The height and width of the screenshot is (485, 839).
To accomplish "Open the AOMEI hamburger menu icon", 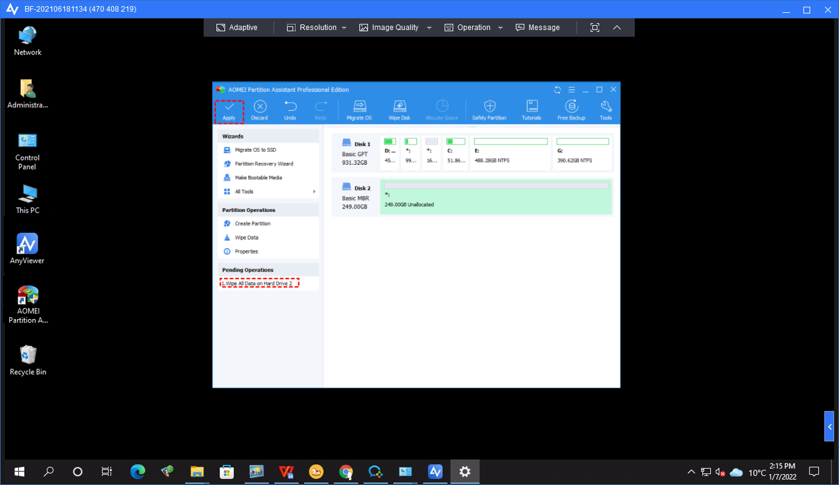I will 572,89.
